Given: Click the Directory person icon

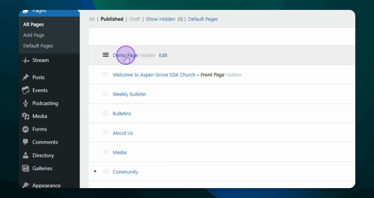Looking at the screenshot, I should click(26, 155).
